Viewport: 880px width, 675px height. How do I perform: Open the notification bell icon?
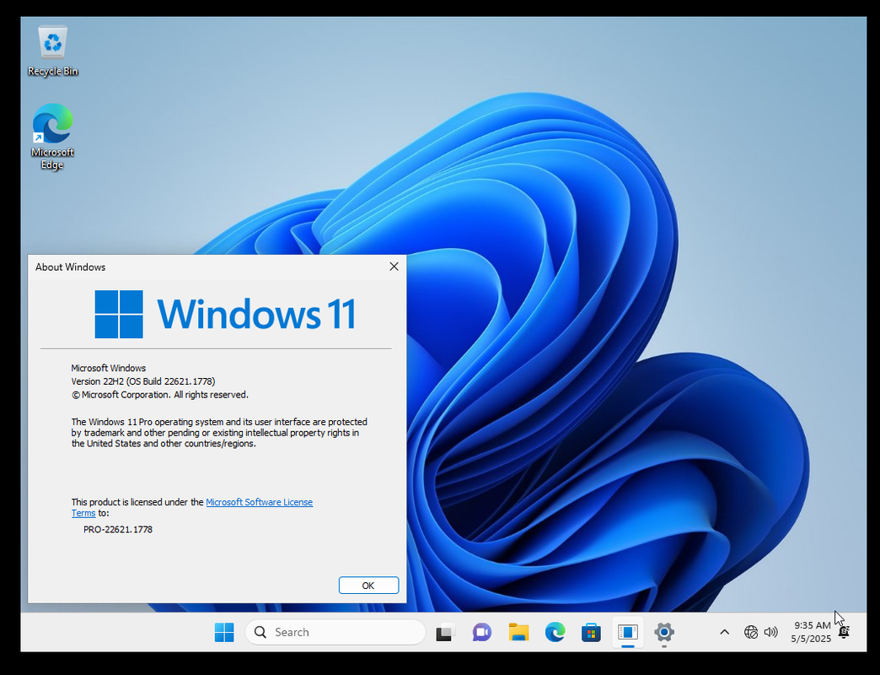pyautogui.click(x=844, y=632)
